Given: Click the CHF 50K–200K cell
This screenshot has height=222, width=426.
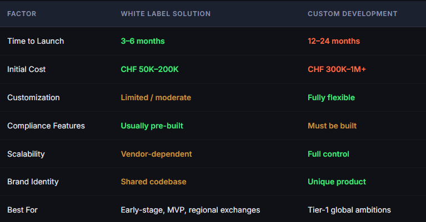Looking at the screenshot, I should (150, 69).
